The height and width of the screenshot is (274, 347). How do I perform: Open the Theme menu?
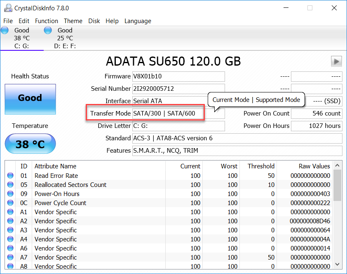[x=73, y=21]
